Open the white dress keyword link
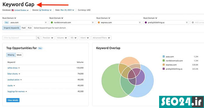The height and width of the screenshot is (108, 204). pos(13,68)
